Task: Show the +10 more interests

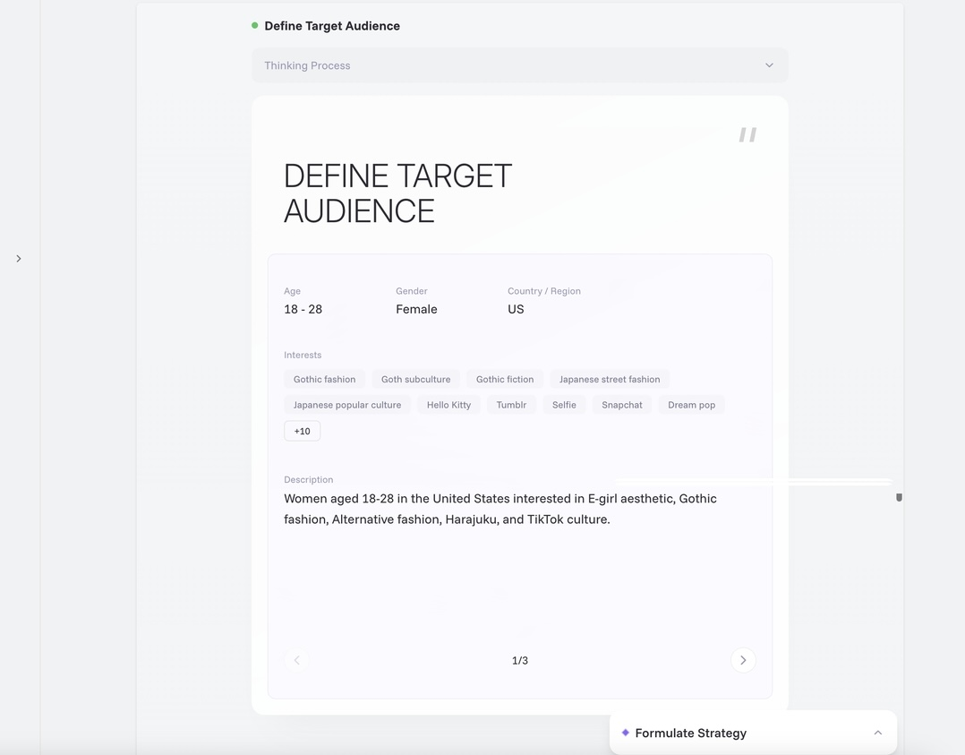Action: (x=302, y=431)
